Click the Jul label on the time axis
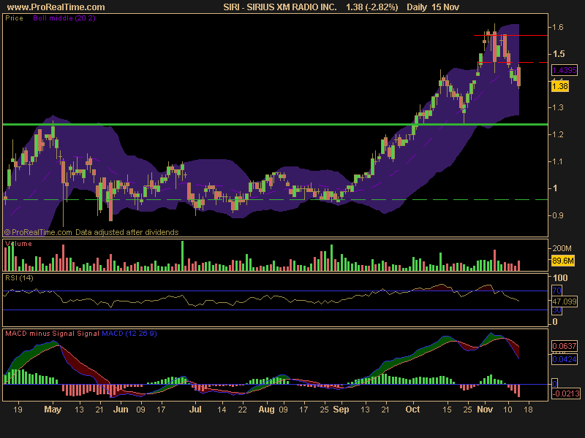The height and width of the screenshot is (438, 585). point(195,410)
